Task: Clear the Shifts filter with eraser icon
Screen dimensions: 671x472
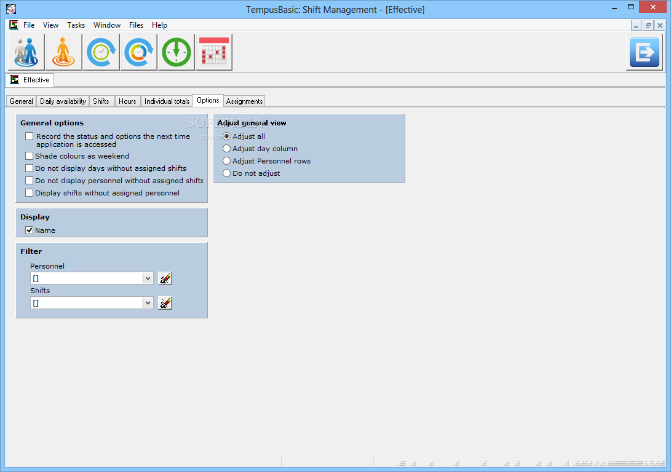Action: pos(165,303)
